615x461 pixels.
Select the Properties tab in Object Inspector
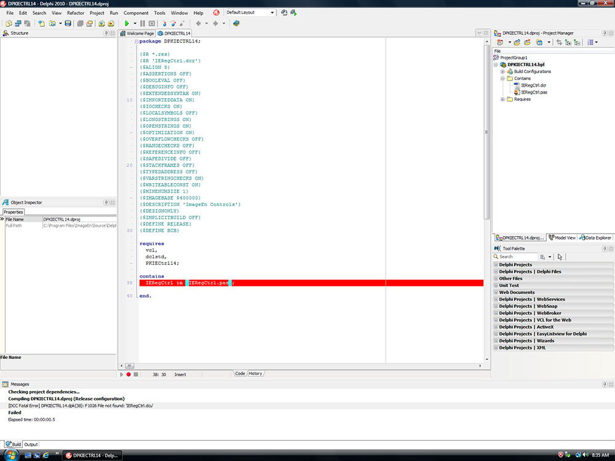click(14, 212)
